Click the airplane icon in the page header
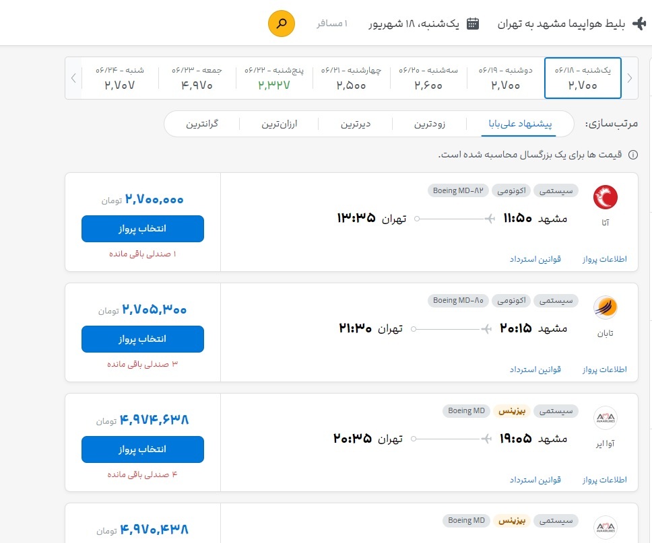 pos(641,22)
